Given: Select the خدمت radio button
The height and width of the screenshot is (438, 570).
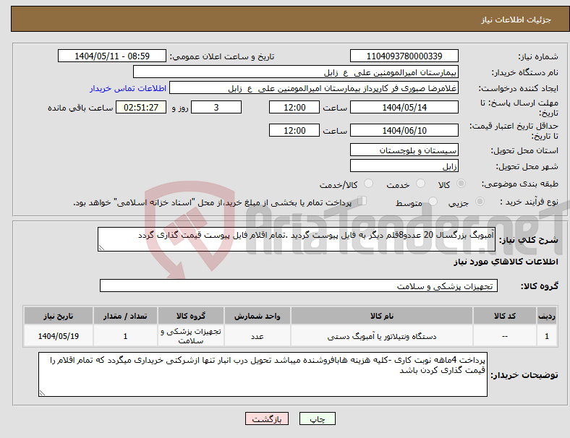Looking at the screenshot, I should [420, 184].
